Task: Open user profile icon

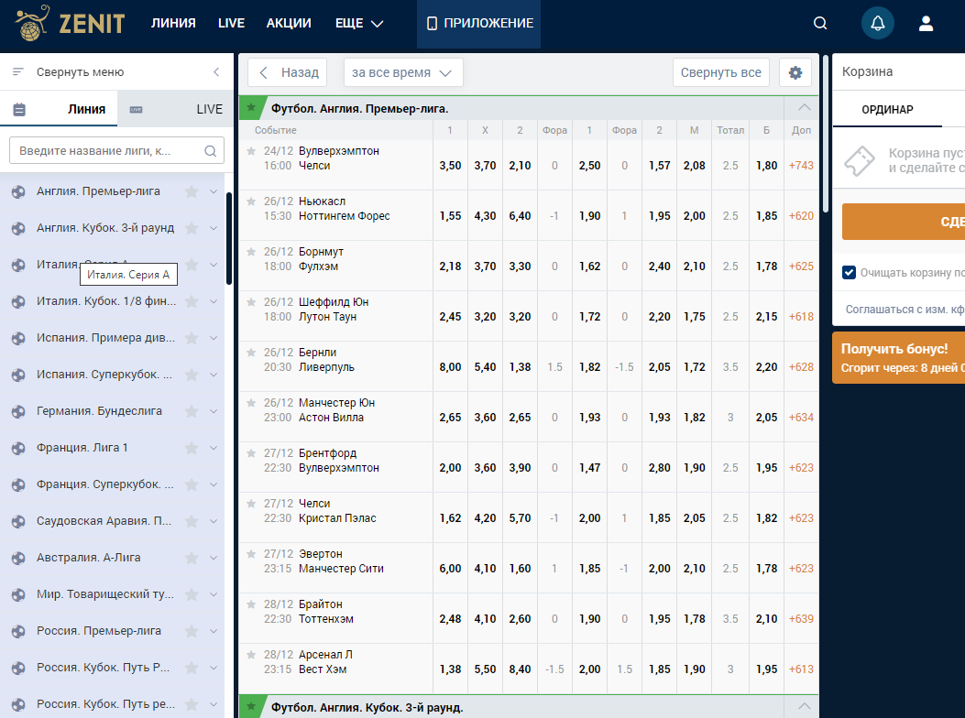Action: (926, 24)
